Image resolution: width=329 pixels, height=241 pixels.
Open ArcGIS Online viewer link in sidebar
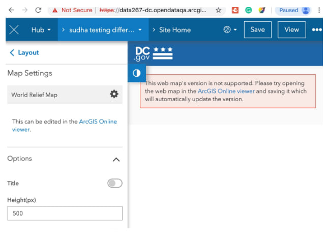pyautogui.click(x=64, y=126)
